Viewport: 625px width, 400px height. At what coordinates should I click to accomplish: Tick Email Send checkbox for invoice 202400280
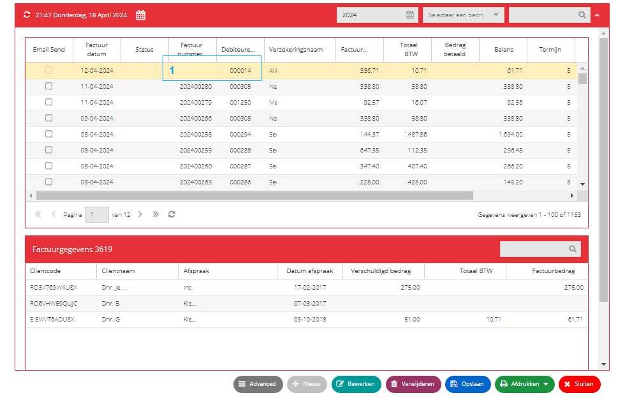[48, 86]
